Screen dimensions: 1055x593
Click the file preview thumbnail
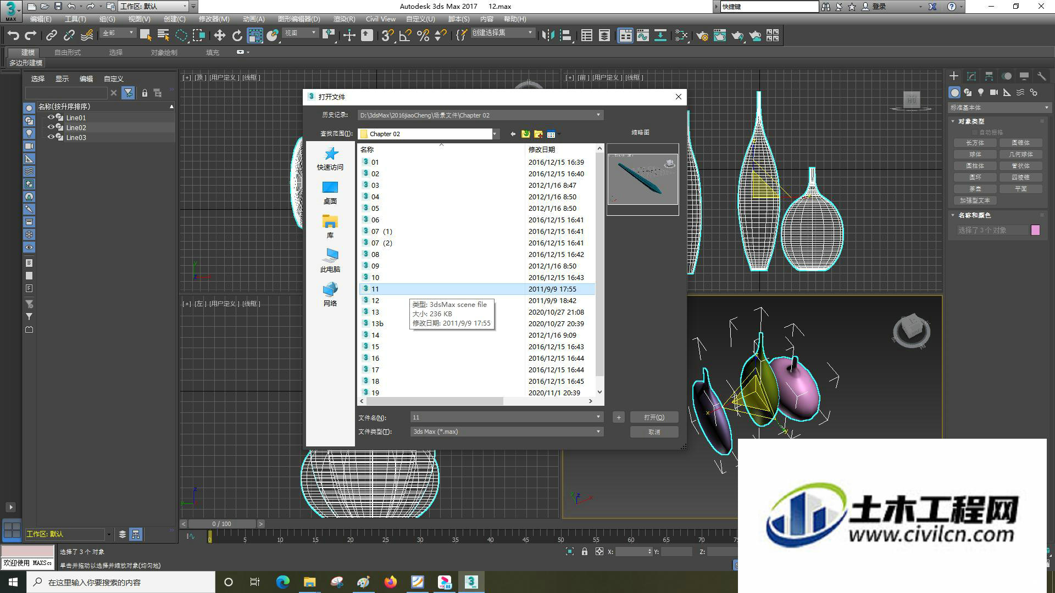point(642,180)
